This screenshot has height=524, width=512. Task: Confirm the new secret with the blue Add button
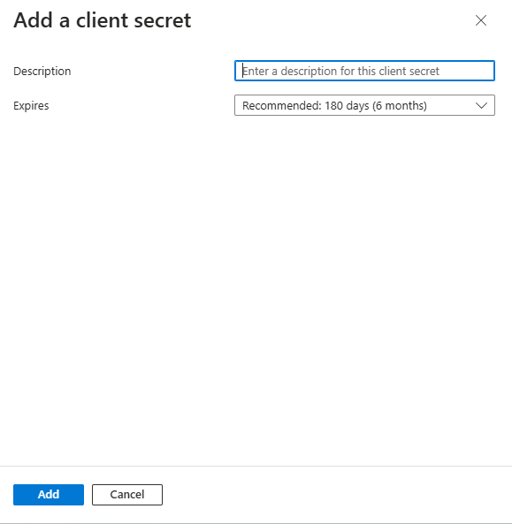[x=49, y=495]
